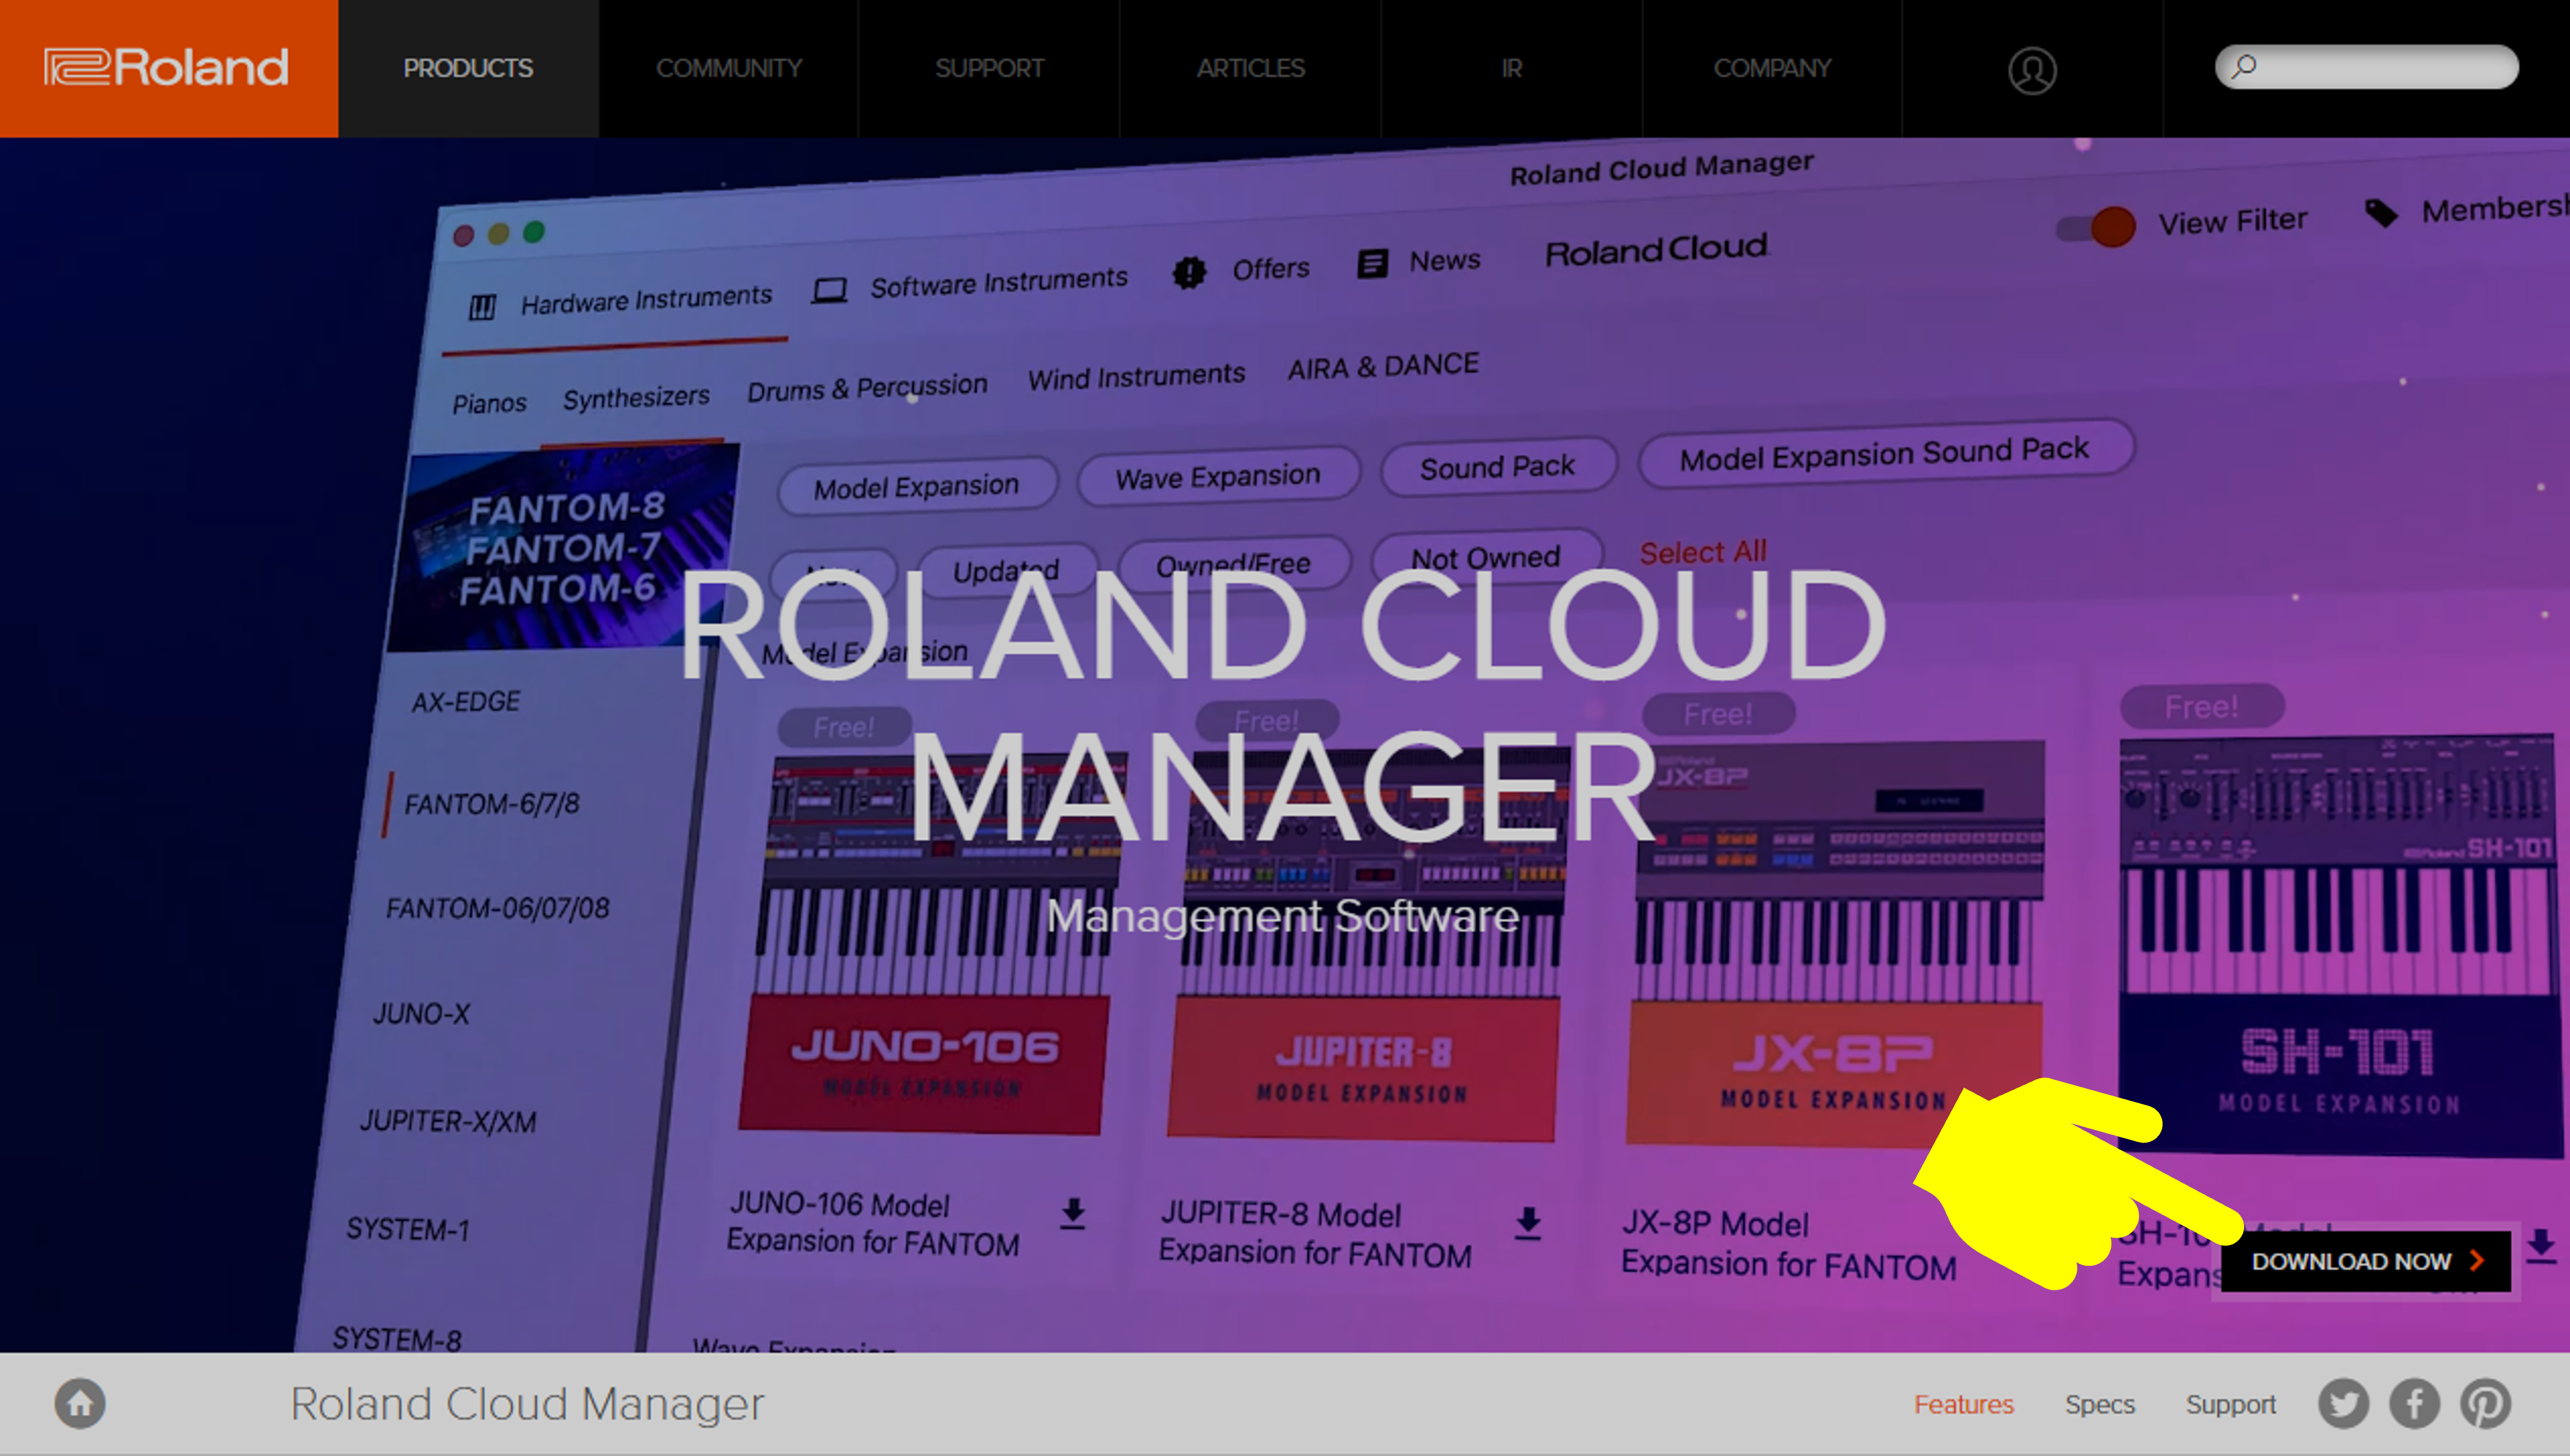Image resolution: width=2570 pixels, height=1456 pixels.
Task: Share the page on Facebook
Action: pyautogui.click(x=2415, y=1403)
